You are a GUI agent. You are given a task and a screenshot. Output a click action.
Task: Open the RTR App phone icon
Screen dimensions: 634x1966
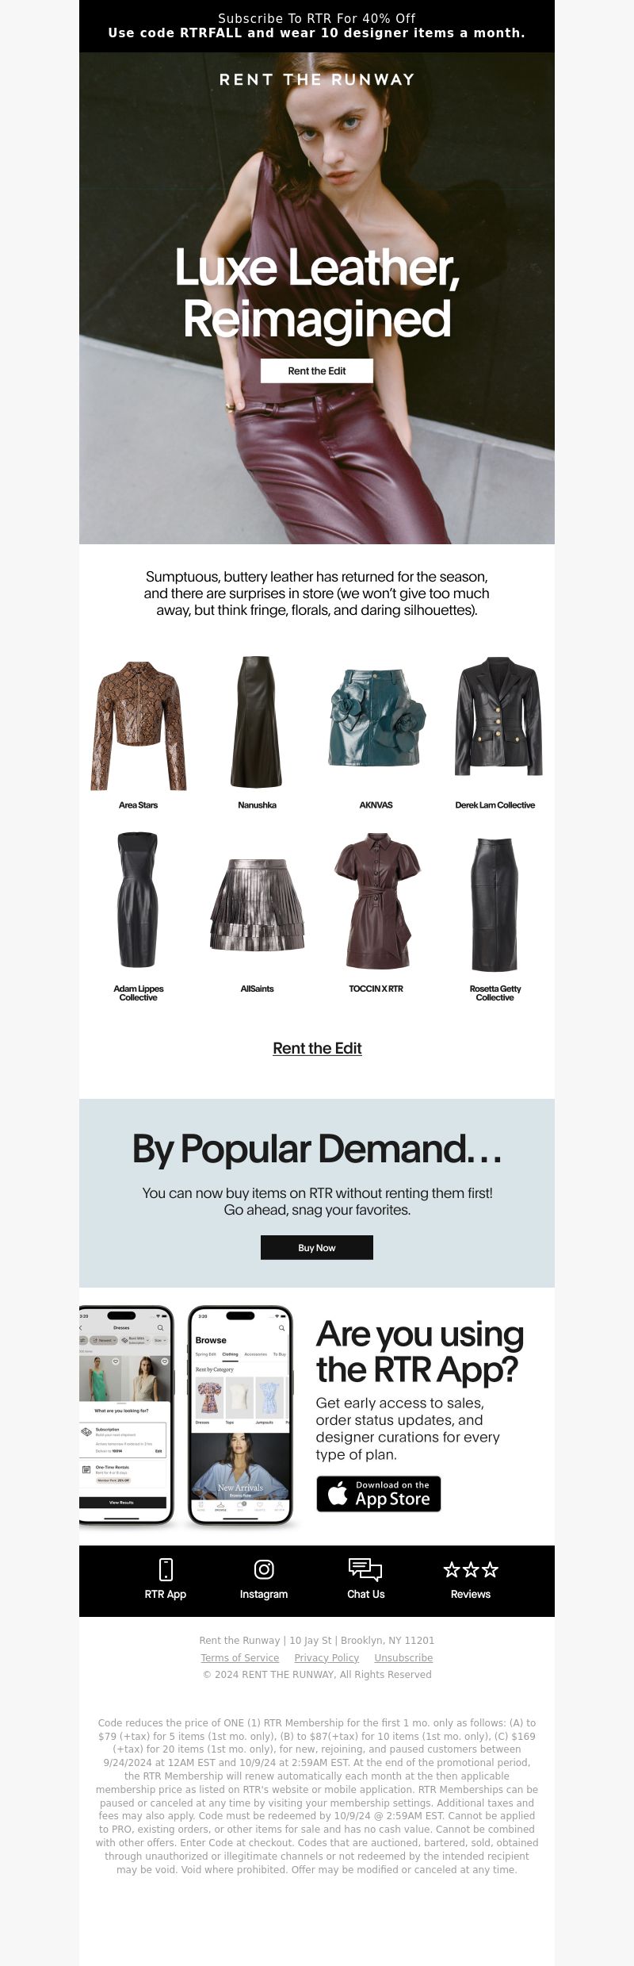pos(166,1569)
